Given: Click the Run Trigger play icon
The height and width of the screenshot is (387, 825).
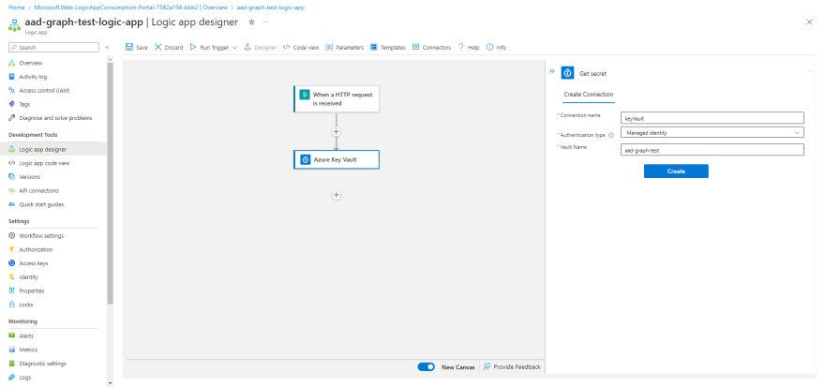Looking at the screenshot, I should (193, 48).
